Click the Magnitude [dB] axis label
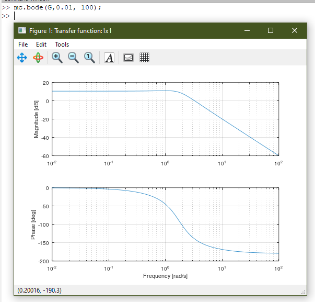Viewport: 315px width, 302px height. click(x=36, y=119)
